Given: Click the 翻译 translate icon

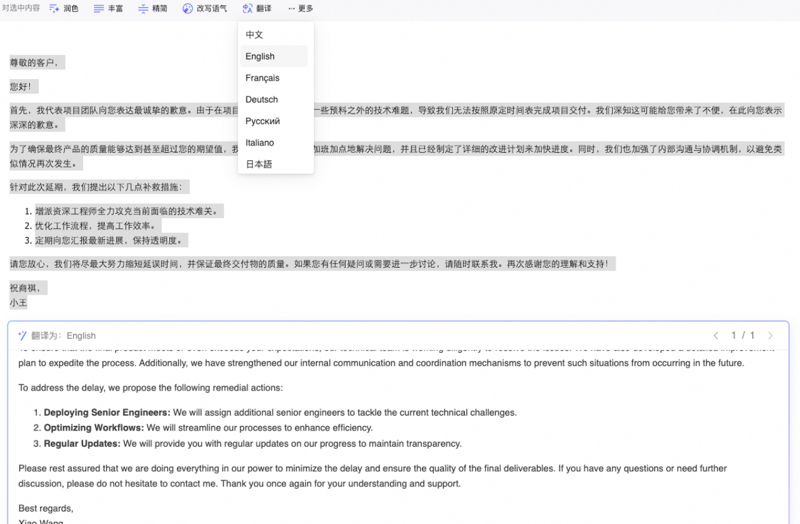Looking at the screenshot, I should click(248, 8).
